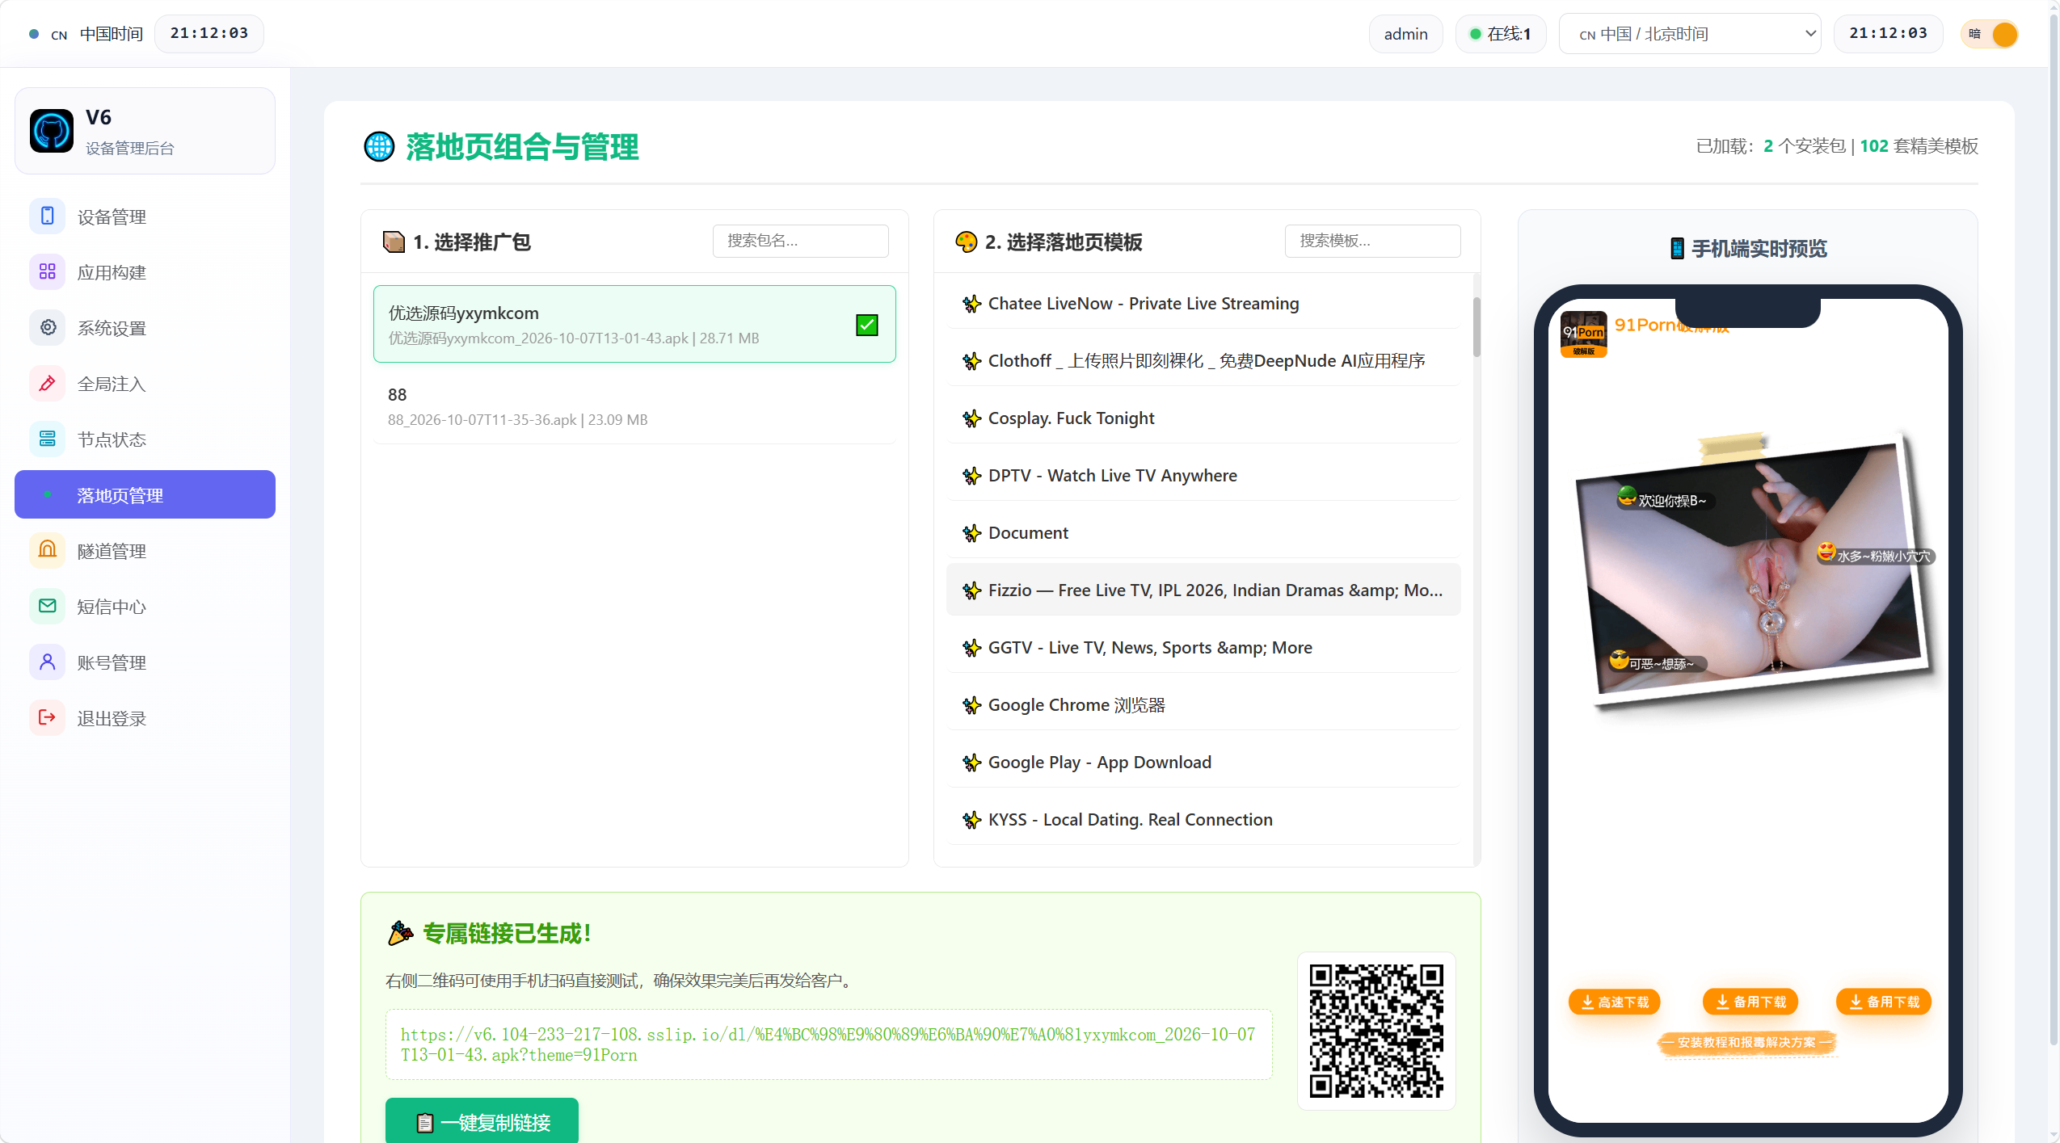Screen dimensions: 2060x1143
Task: Click the 短信中心 envelope icon
Action: point(48,606)
